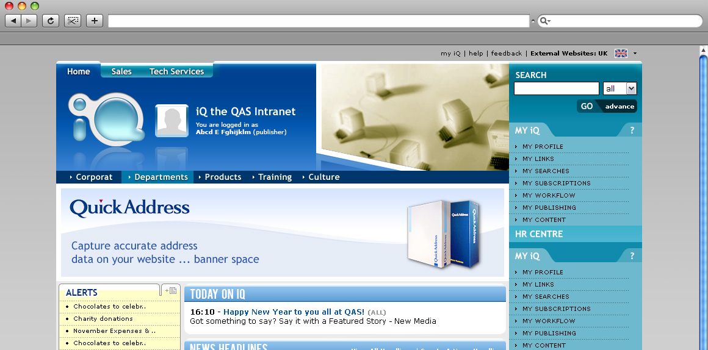Reload the page with the refresh icon
This screenshot has width=708, height=350.
click(x=51, y=21)
